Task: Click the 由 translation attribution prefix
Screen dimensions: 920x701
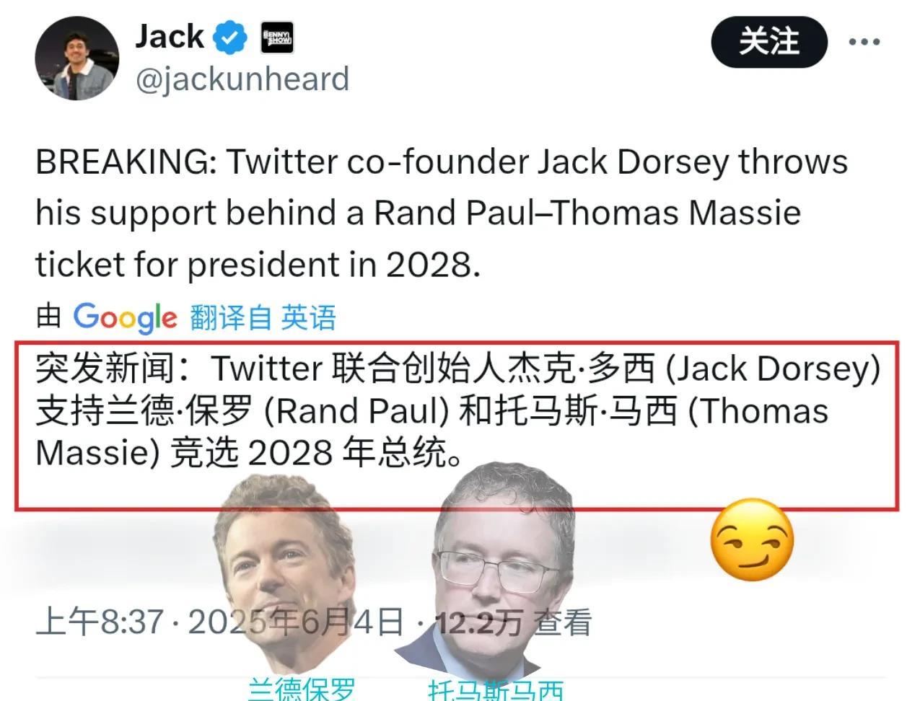Action: tap(48, 317)
